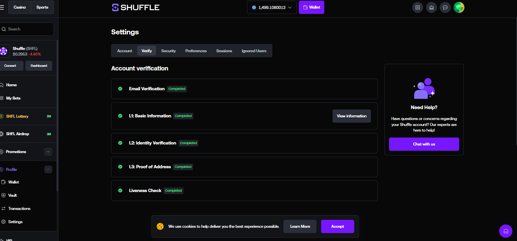Click the Liveness Check label
Viewport: 517px width, 241px height.
pos(145,190)
